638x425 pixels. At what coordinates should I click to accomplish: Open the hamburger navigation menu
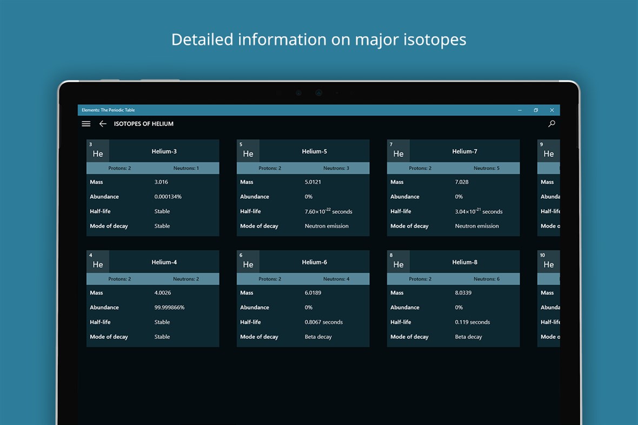(x=86, y=124)
